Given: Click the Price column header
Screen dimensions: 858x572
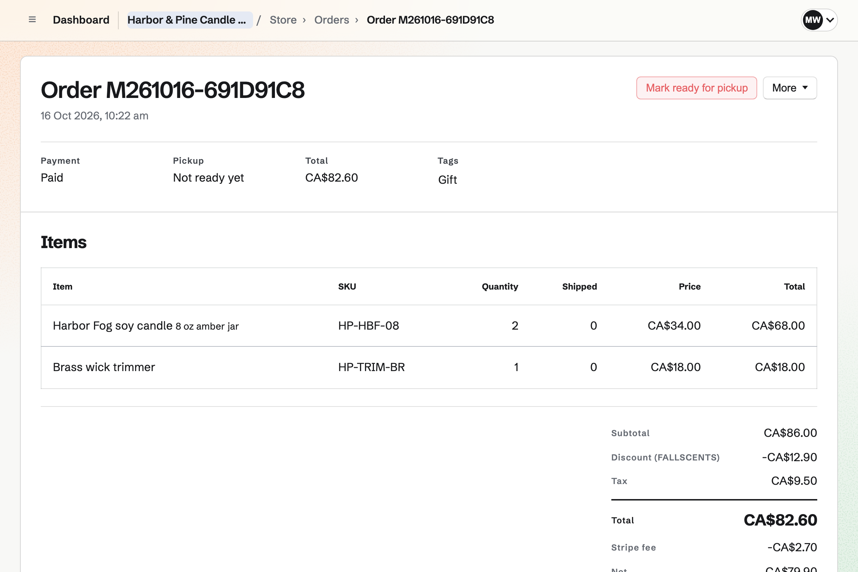Looking at the screenshot, I should click(690, 287).
